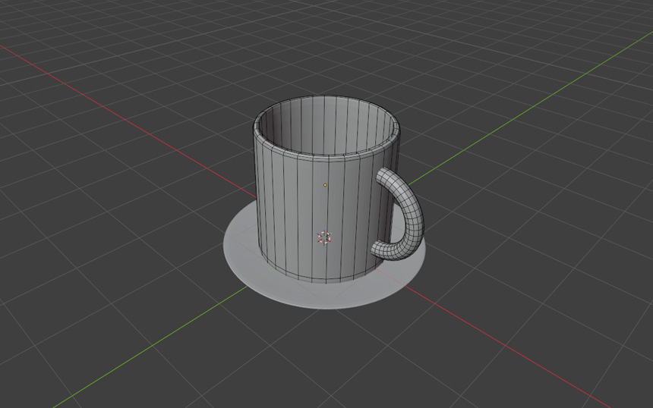The image size is (653, 408).
Task: Click the orange object origin dot
Action: 325,185
